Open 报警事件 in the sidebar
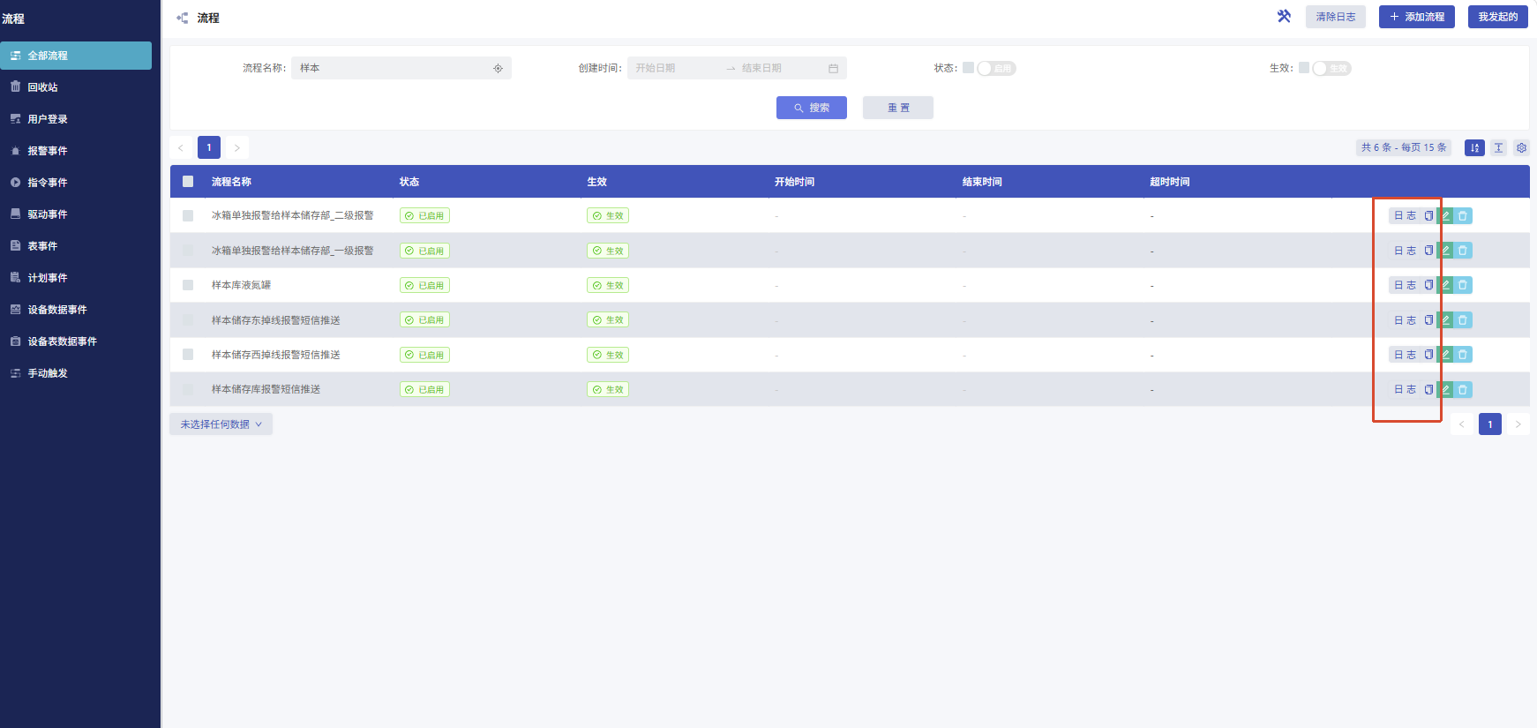The image size is (1537, 728). point(76,151)
